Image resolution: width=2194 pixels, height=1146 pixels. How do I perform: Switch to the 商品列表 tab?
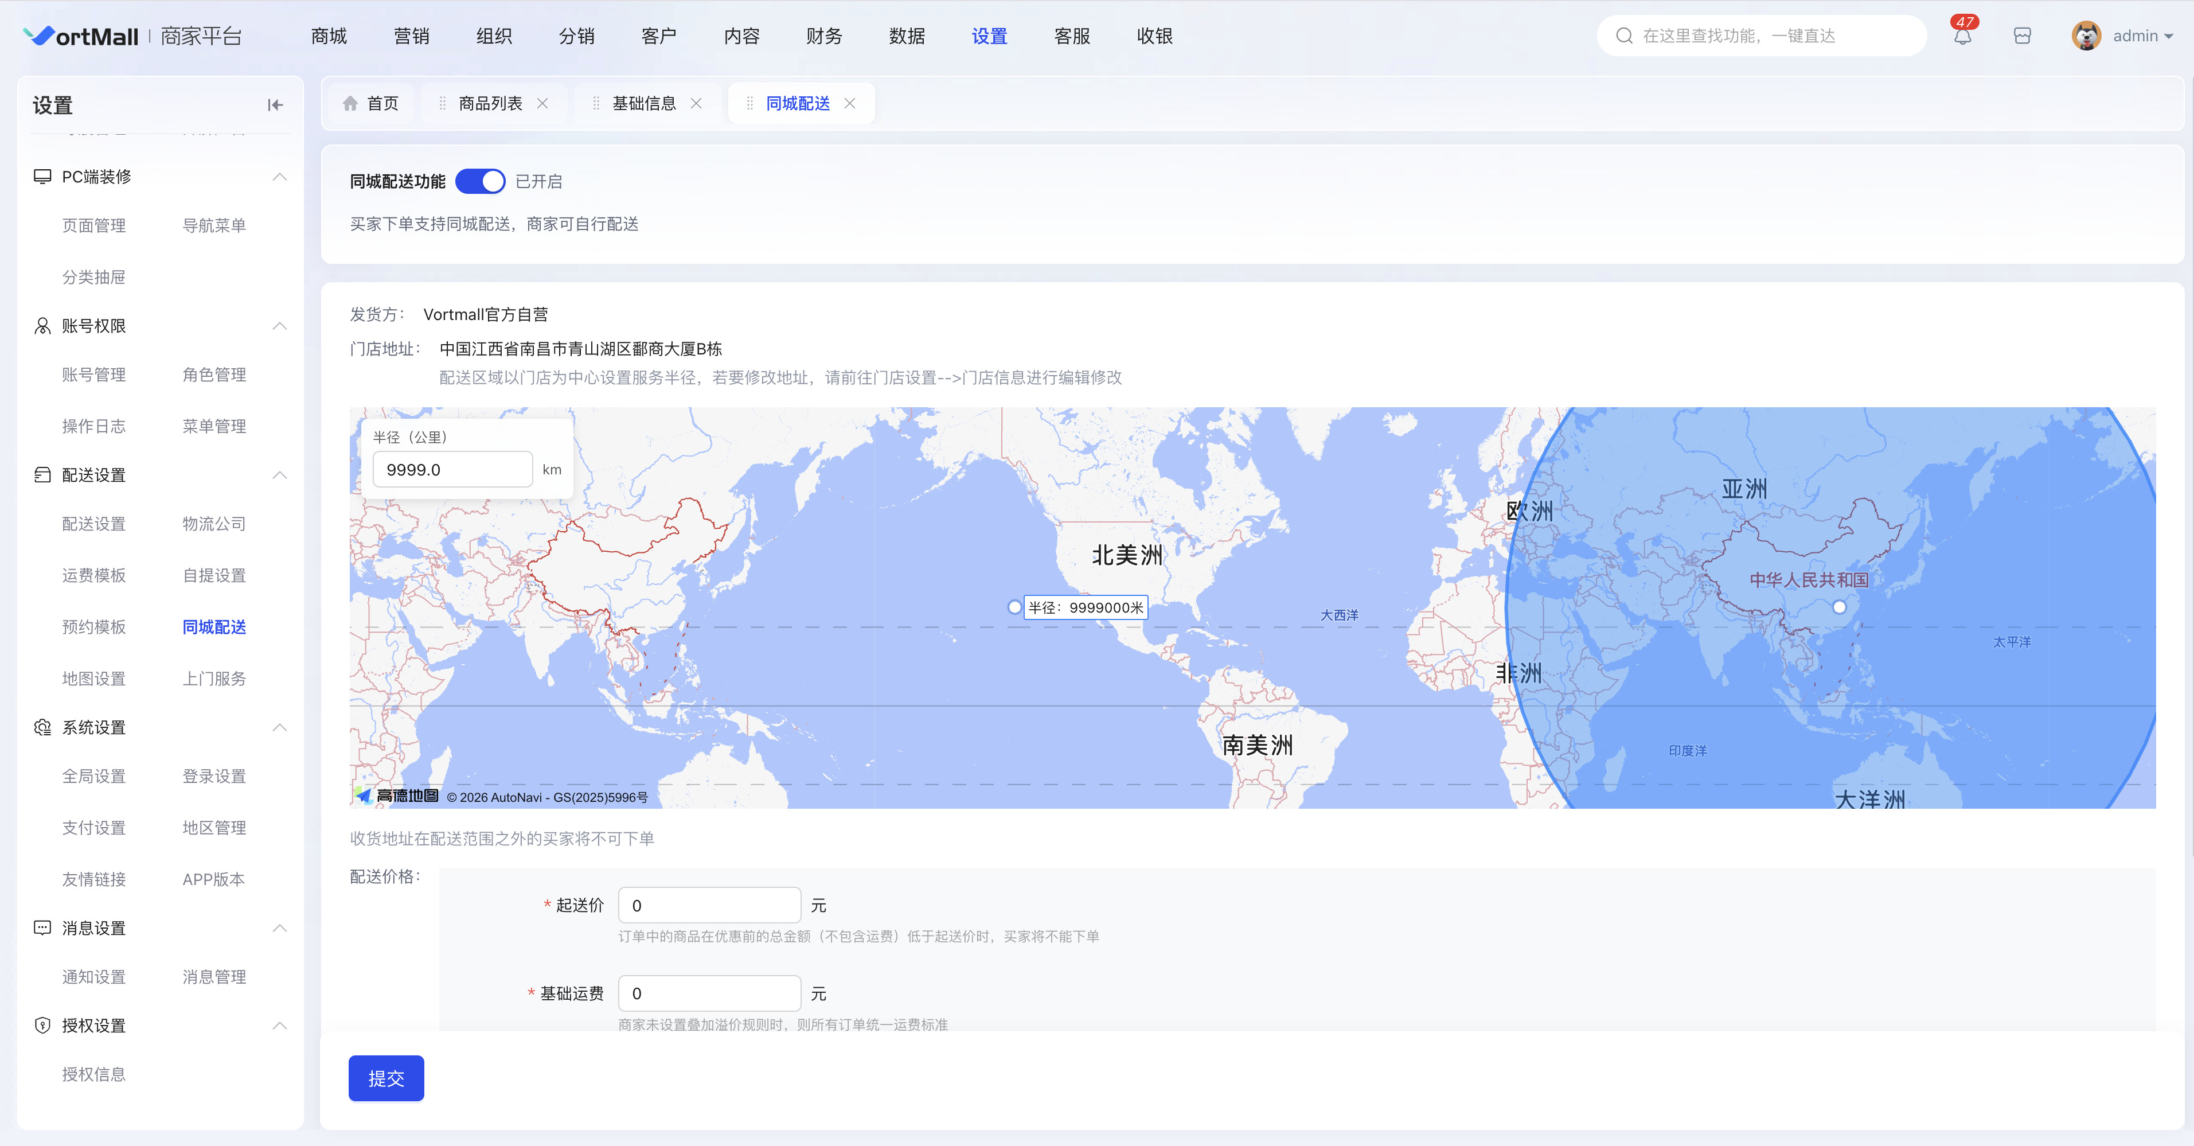point(490,103)
